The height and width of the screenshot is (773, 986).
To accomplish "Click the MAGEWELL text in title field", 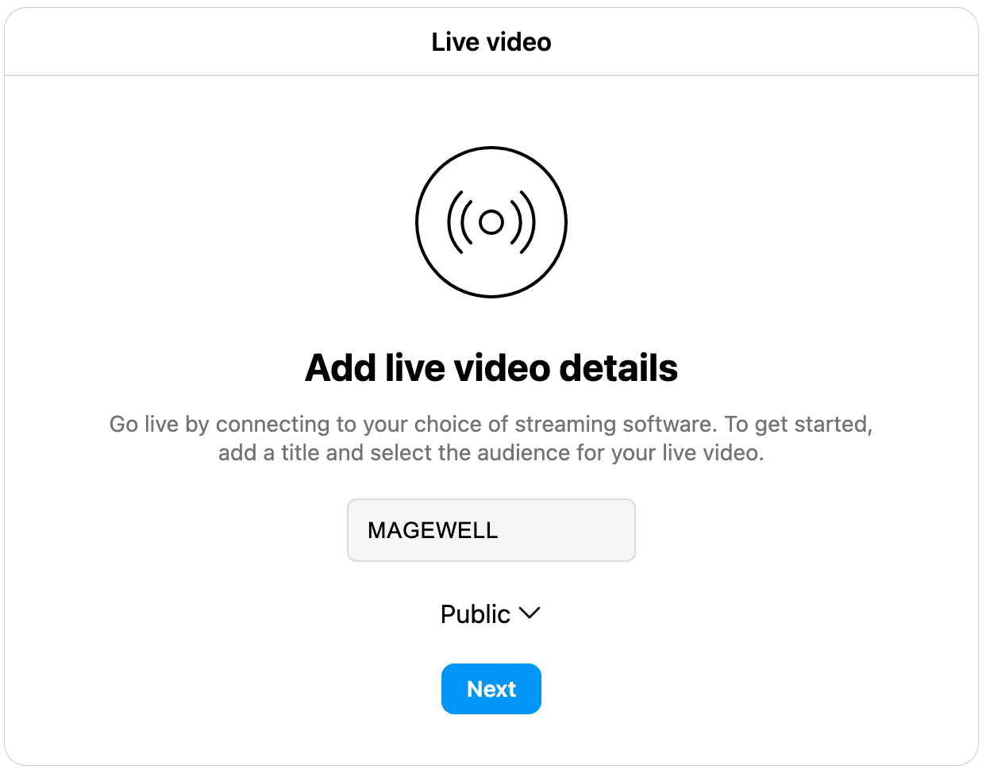I will coord(433,530).
